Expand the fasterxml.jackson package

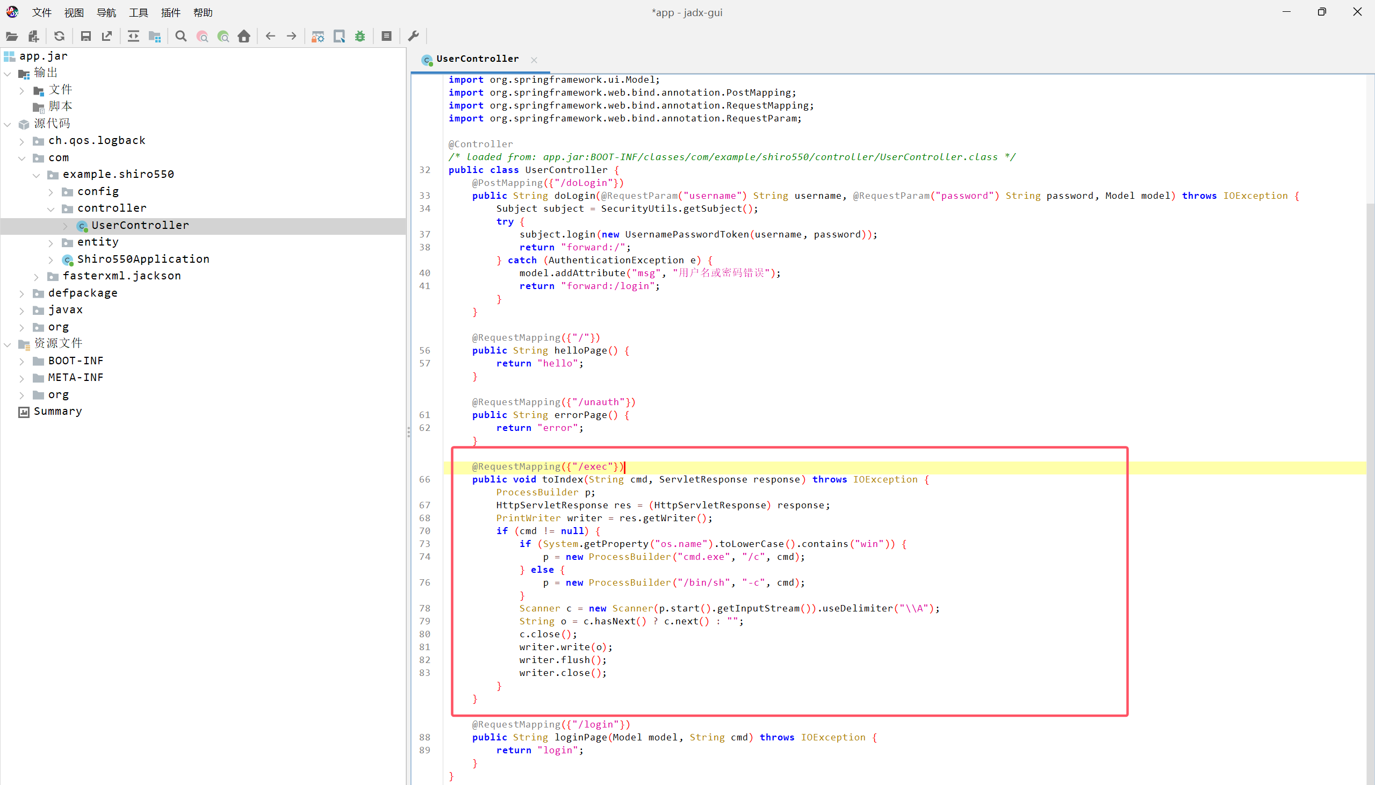[x=36, y=277]
